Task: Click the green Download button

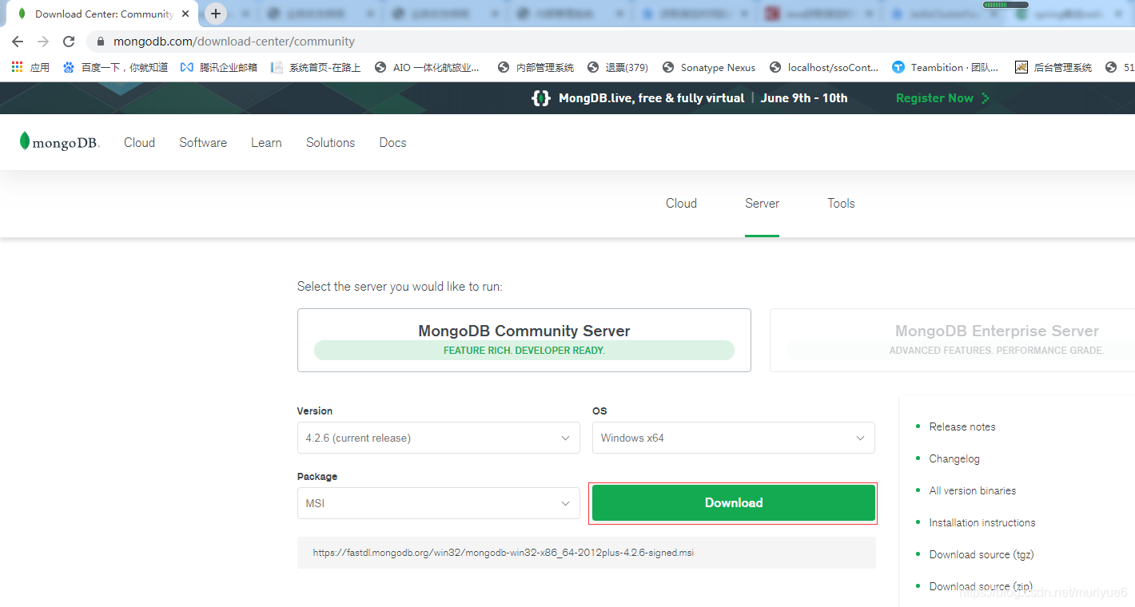Action: pos(733,503)
